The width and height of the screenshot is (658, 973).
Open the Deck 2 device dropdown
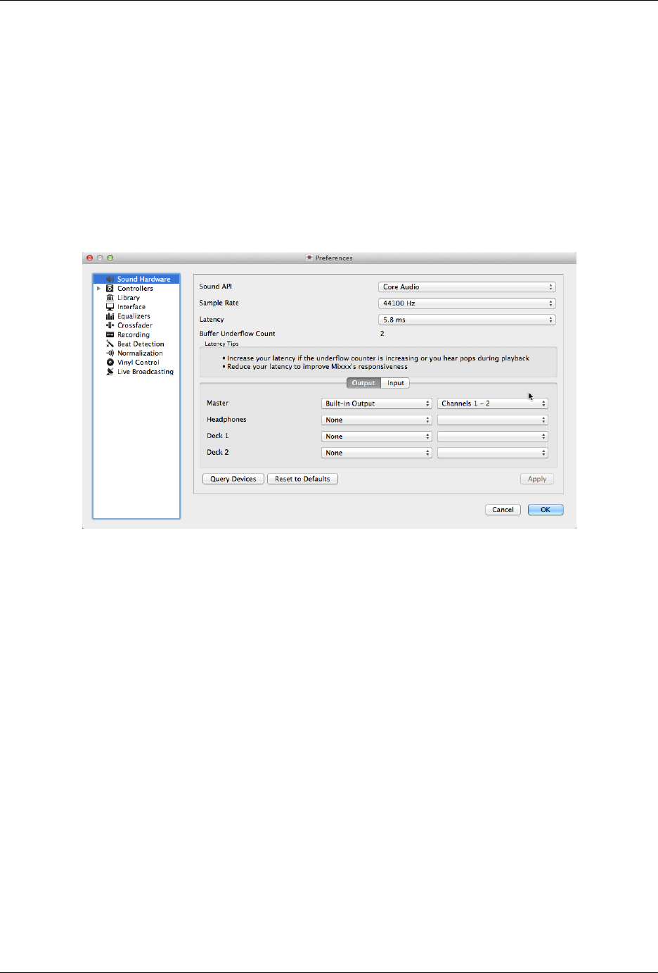pyautogui.click(x=376, y=453)
